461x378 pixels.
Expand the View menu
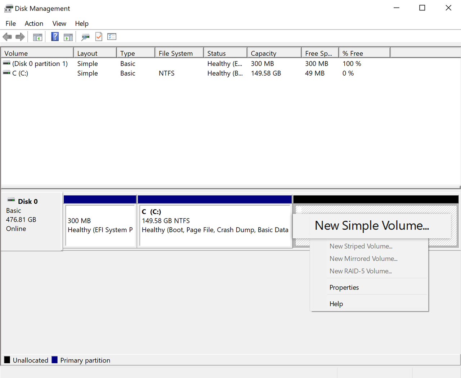pyautogui.click(x=59, y=23)
